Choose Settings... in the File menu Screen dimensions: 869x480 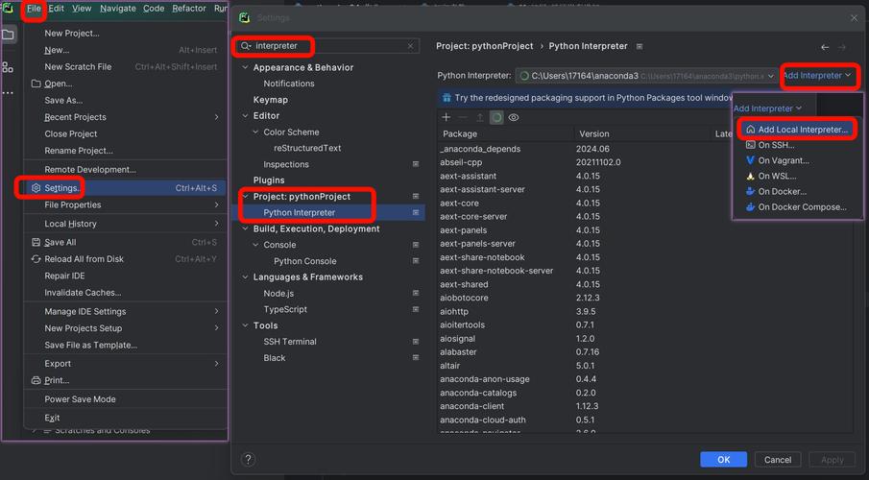tap(125, 188)
